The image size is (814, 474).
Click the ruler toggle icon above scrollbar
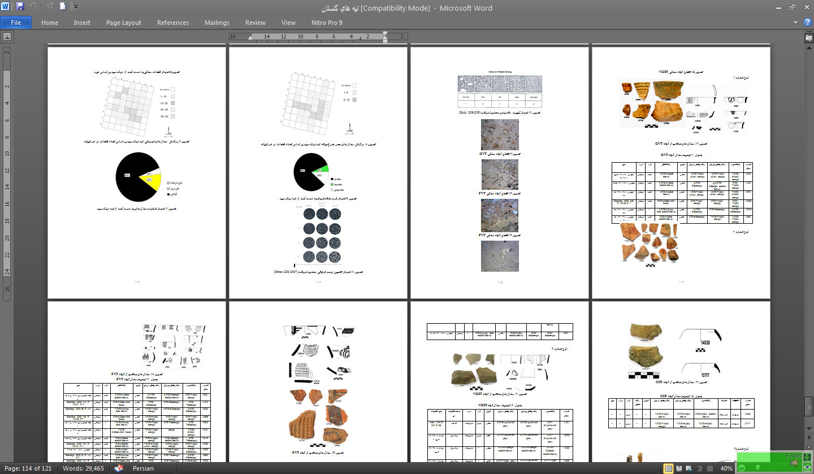[x=808, y=37]
